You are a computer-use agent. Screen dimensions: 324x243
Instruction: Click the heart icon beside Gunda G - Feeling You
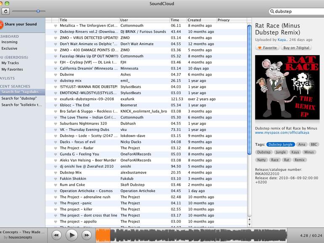click(56, 154)
